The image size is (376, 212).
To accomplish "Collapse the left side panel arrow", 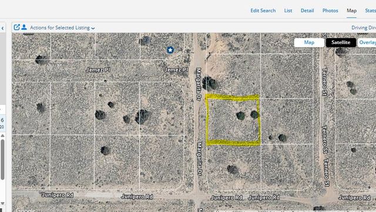I will point(2,28).
